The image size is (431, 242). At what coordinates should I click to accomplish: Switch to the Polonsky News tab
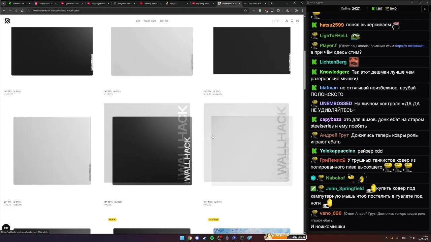[x=203, y=3]
